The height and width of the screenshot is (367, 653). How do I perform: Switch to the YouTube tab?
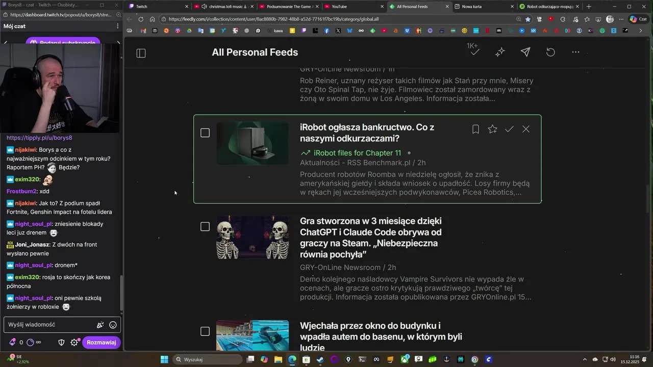[353, 7]
